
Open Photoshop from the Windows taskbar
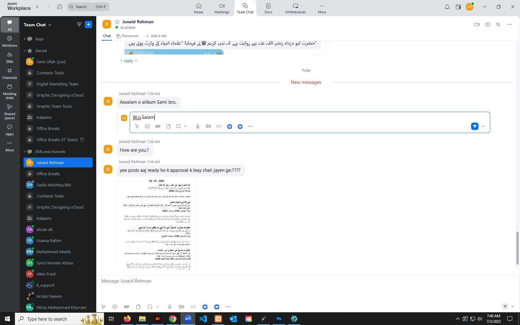pyautogui.click(x=279, y=319)
